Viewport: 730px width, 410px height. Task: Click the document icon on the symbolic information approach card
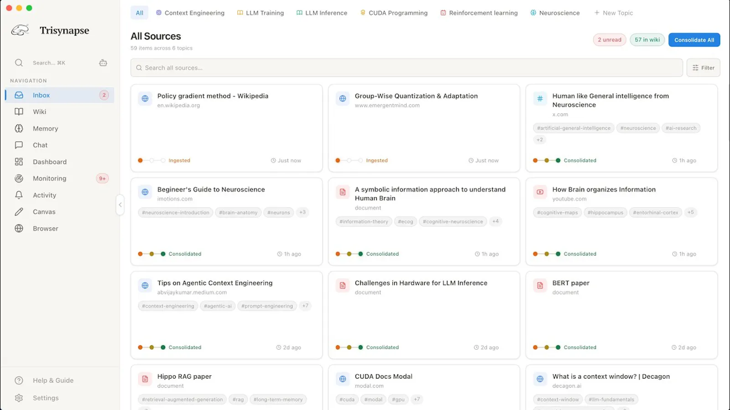pos(343,192)
